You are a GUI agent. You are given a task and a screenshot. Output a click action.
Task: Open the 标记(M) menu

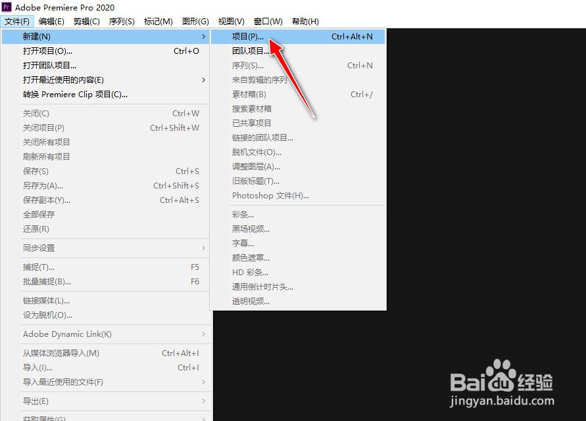(159, 21)
